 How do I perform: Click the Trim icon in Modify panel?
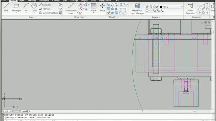click(121, 9)
